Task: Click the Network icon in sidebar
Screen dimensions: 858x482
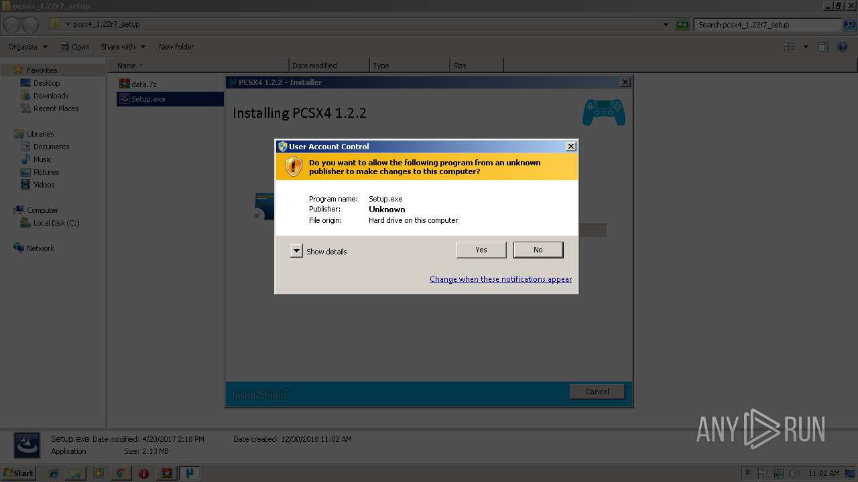Action: click(19, 248)
